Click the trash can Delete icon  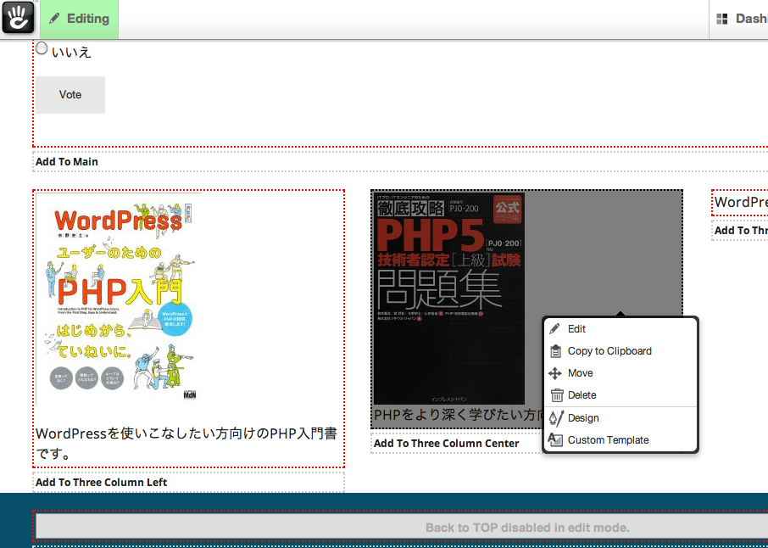[557, 395]
